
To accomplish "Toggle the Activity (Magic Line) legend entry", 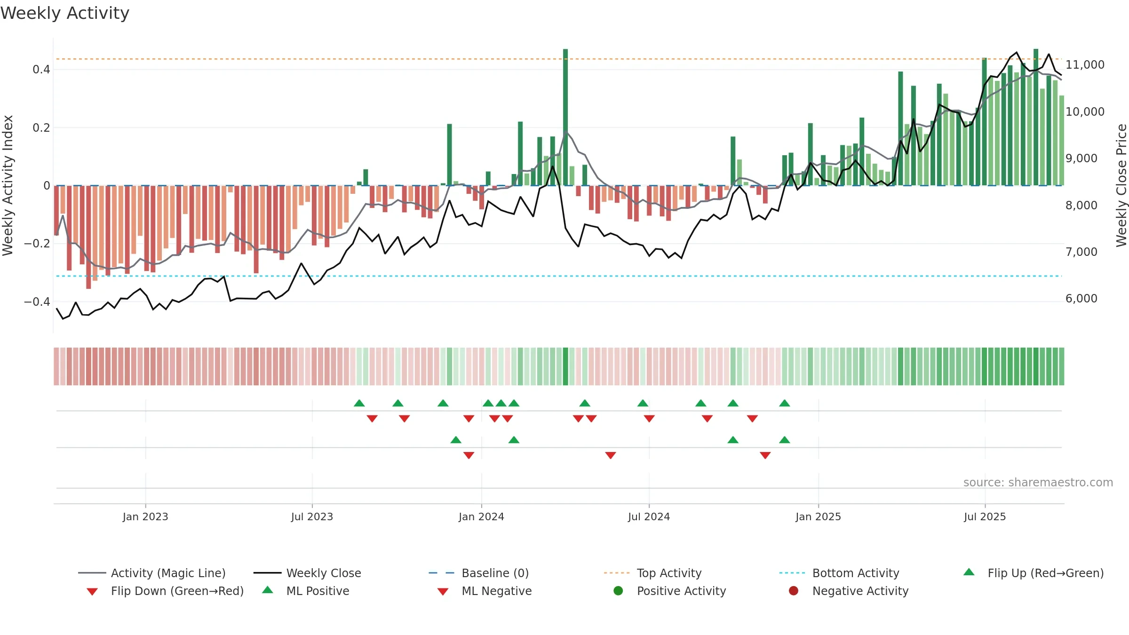I will pyautogui.click(x=152, y=573).
